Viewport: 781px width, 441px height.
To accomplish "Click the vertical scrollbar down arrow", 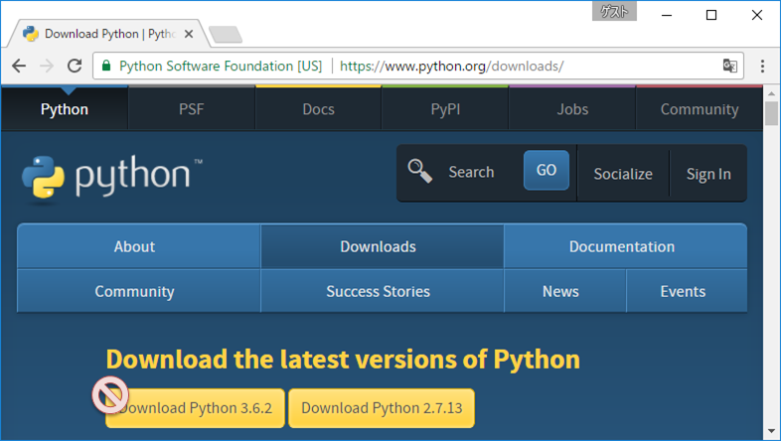I will [771, 432].
